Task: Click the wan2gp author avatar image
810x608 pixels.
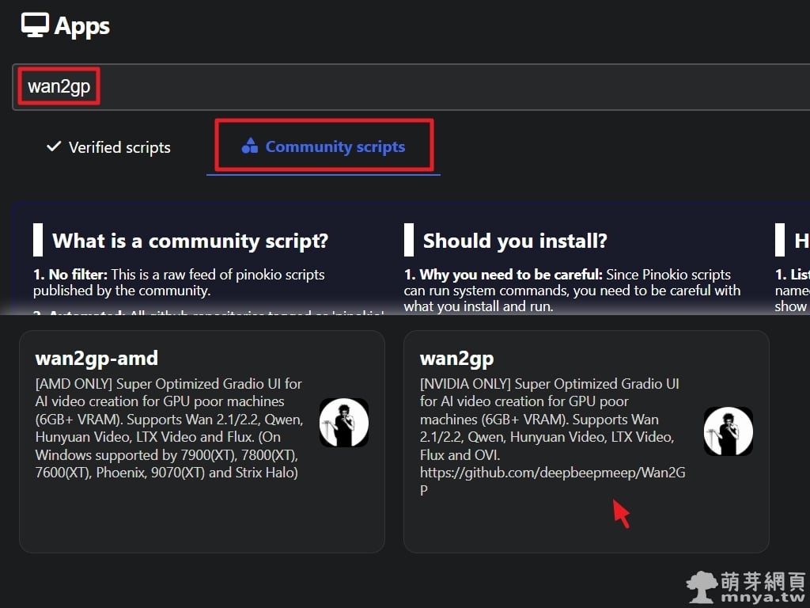Action: (728, 431)
